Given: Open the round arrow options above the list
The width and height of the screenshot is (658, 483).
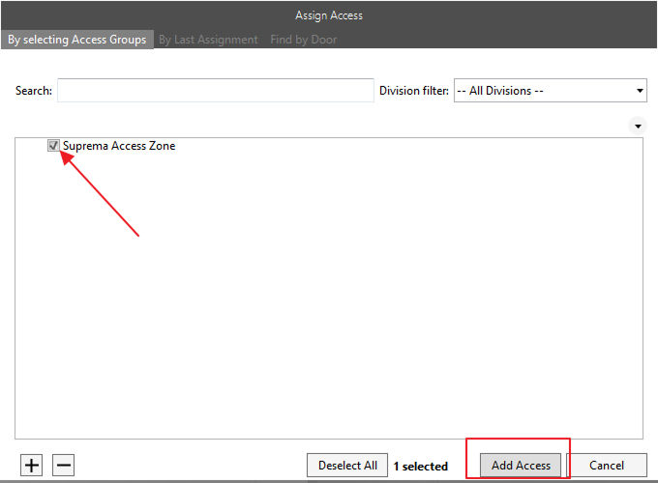Looking at the screenshot, I should [x=637, y=126].
